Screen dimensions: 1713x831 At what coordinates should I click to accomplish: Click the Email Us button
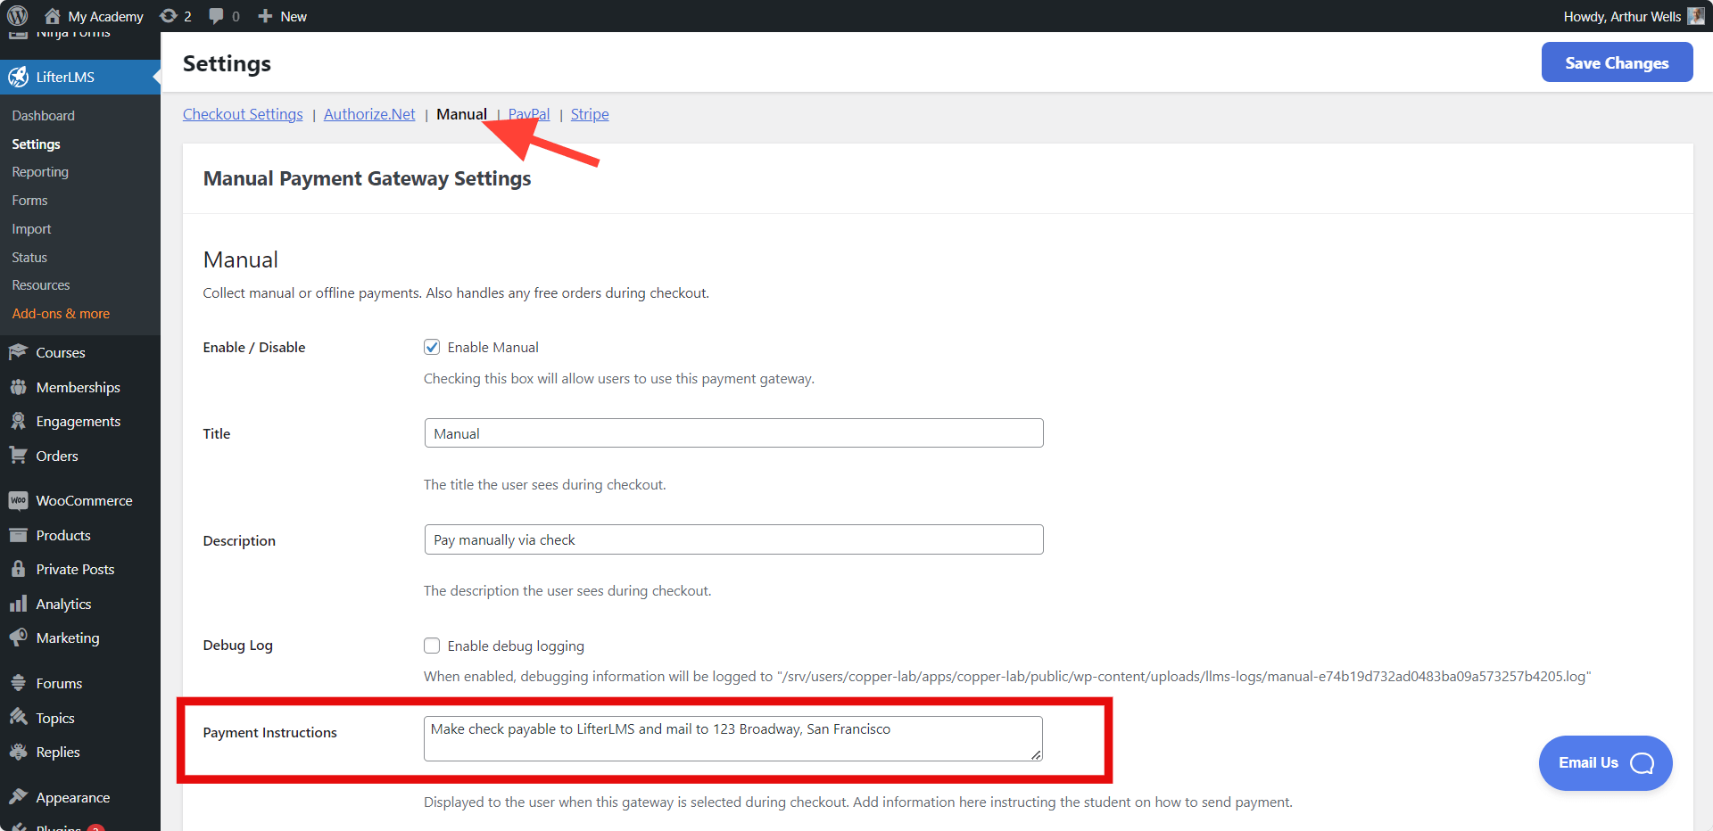(1605, 763)
